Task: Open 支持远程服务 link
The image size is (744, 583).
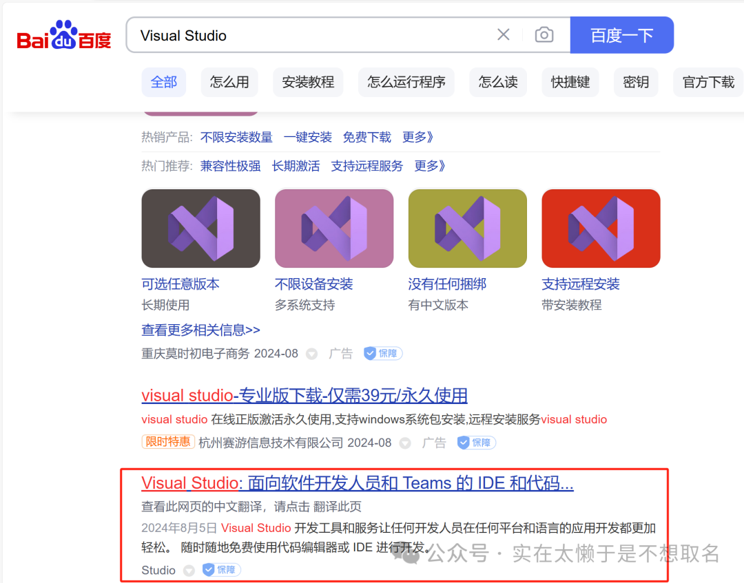Action: (366, 166)
